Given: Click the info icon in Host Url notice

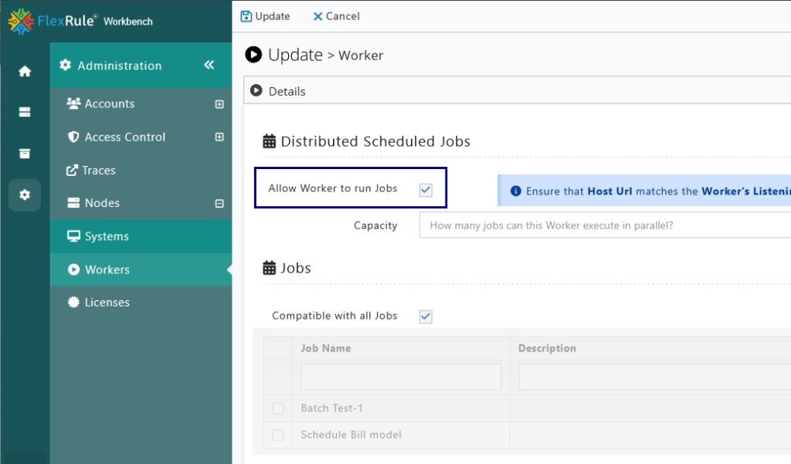Looking at the screenshot, I should [515, 191].
